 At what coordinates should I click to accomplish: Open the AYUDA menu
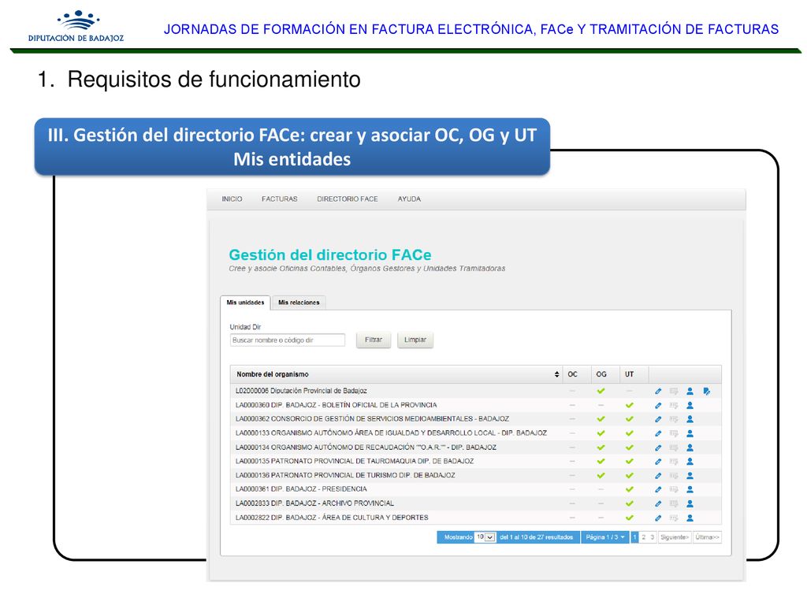coord(409,199)
